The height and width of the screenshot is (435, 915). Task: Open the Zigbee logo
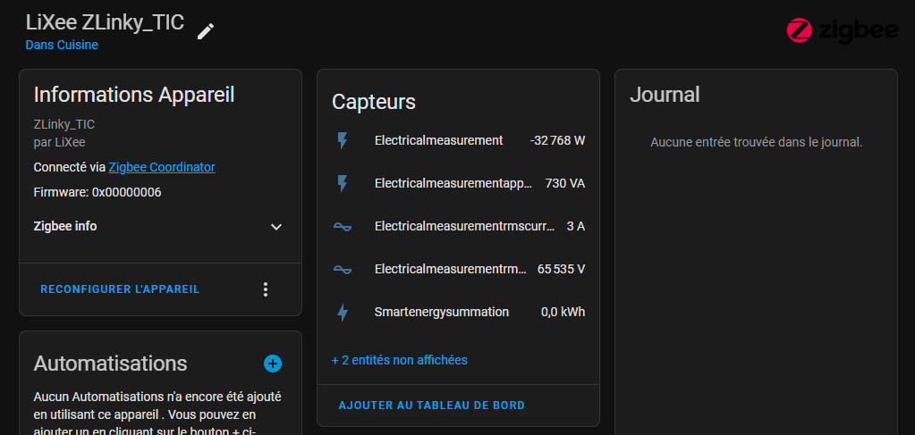click(842, 30)
